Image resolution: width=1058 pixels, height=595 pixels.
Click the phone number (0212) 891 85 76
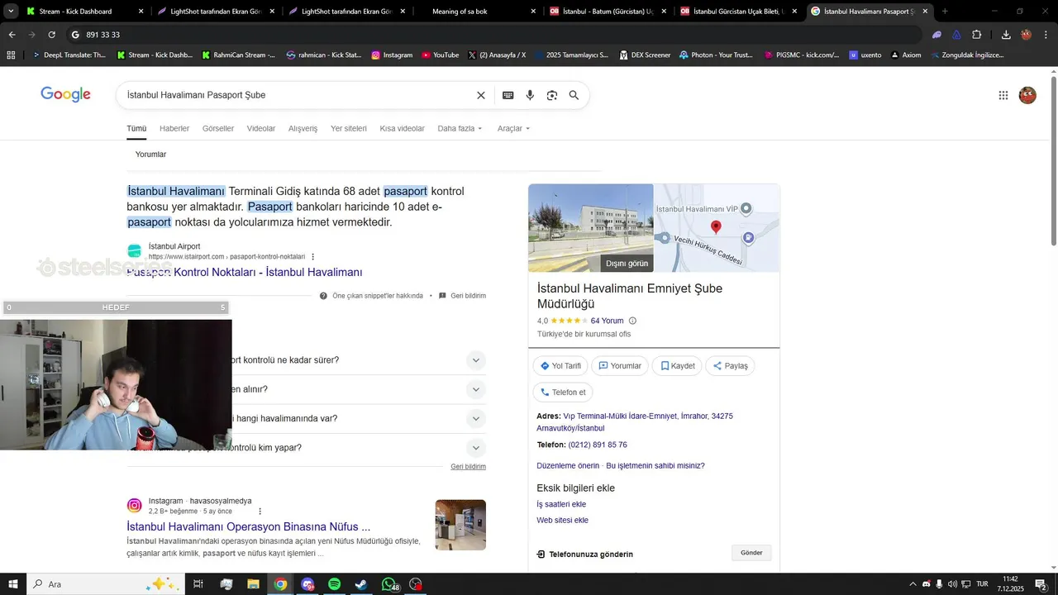[598, 445]
